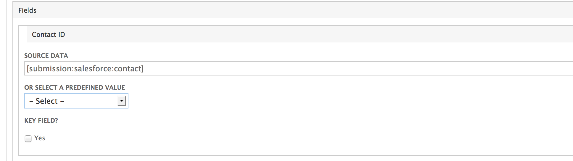Click the 'Yes' label beside the checkbox
573x161 pixels.
click(40, 138)
